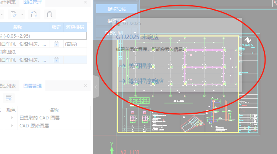Image resolution: width=277 pixels, height=154 pixels.
Task: Select the (-0.05~2.95) floor row
Action: [x=43, y=36]
